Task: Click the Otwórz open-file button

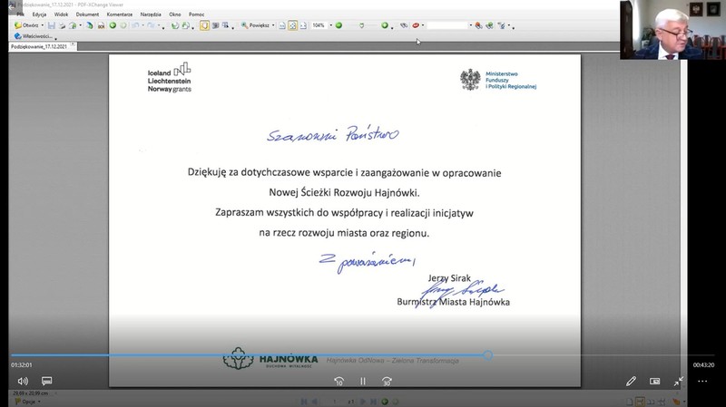Action: click(27, 25)
